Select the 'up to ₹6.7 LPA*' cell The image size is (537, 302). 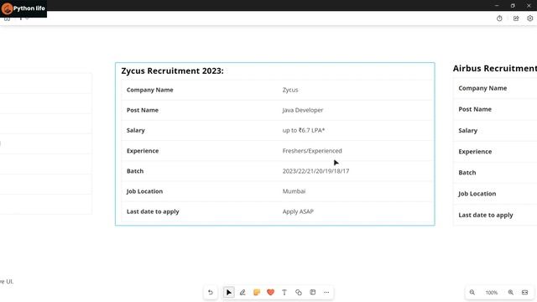304,130
